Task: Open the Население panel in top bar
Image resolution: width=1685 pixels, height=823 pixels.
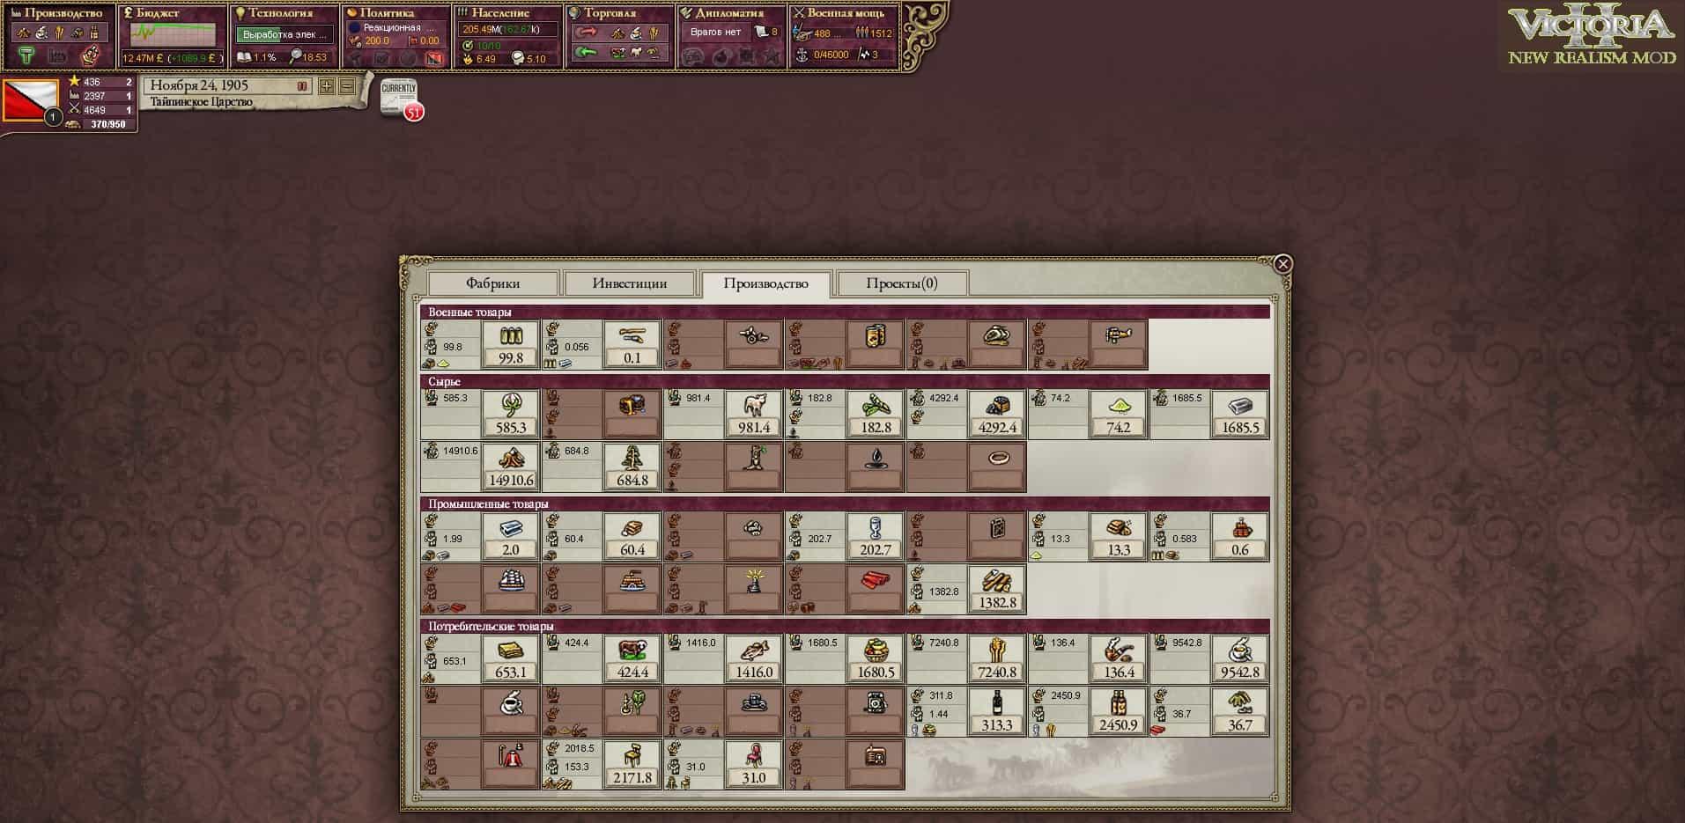Action: pos(508,36)
